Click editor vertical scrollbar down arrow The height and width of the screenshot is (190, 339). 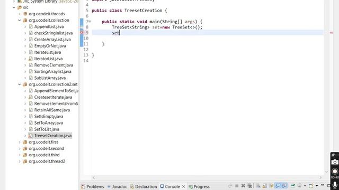327,172
